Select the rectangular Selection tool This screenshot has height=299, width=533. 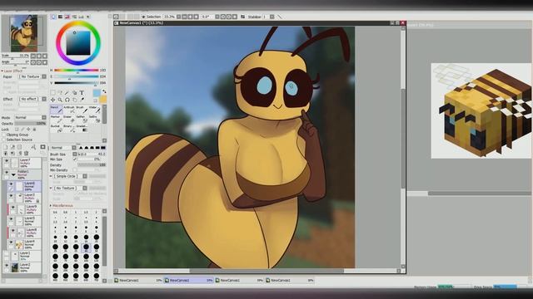pos(52,92)
